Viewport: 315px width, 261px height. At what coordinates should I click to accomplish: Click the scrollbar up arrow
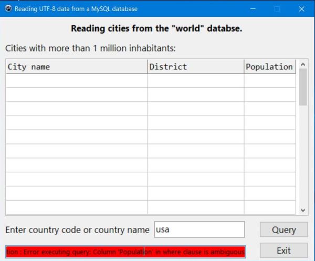(x=303, y=64)
